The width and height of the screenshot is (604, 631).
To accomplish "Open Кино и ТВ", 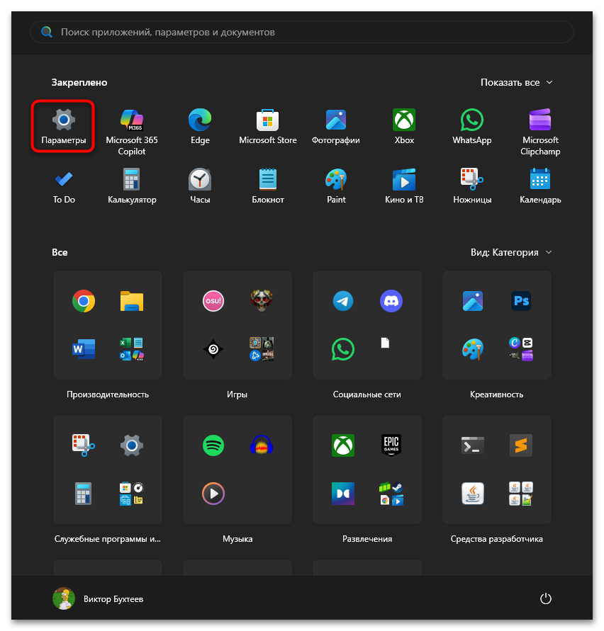I will click(404, 186).
